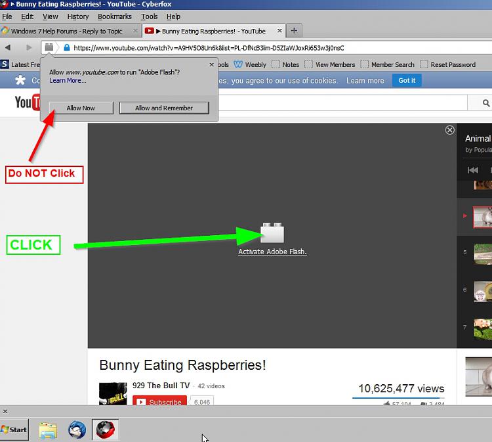
Task: Click the Cyberfox taskbar icon
Action: (106, 430)
